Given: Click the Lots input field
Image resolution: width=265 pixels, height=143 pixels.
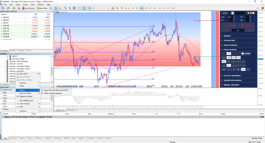Looking at the screenshot, I should (x=230, y=17).
